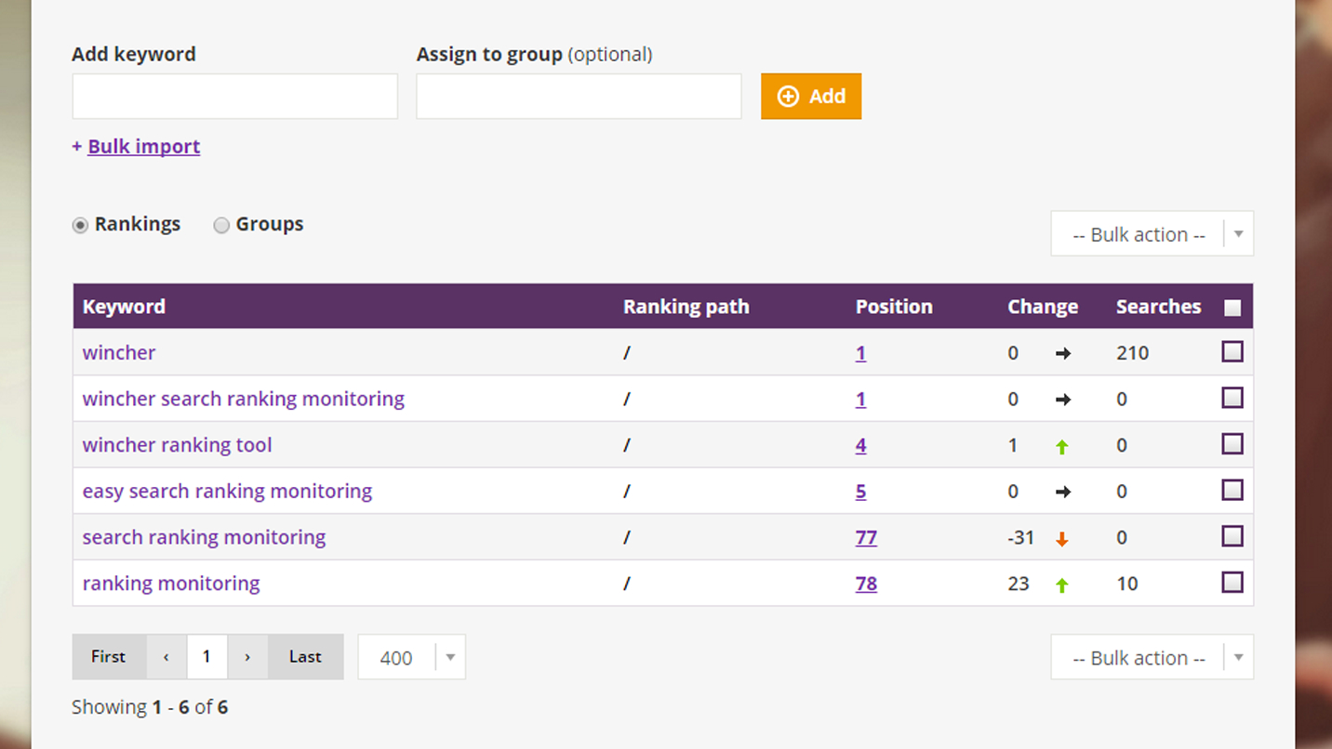Open the wincher search ranking monitoring keyword

(x=244, y=399)
